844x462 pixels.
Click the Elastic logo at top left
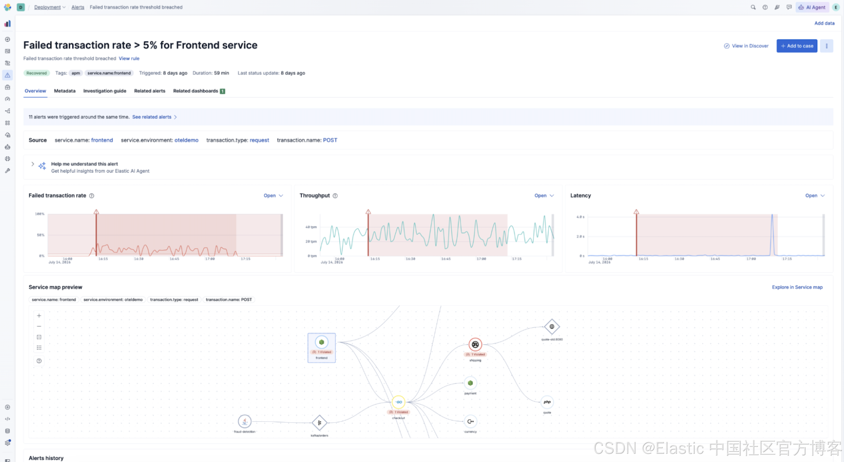(x=7, y=7)
